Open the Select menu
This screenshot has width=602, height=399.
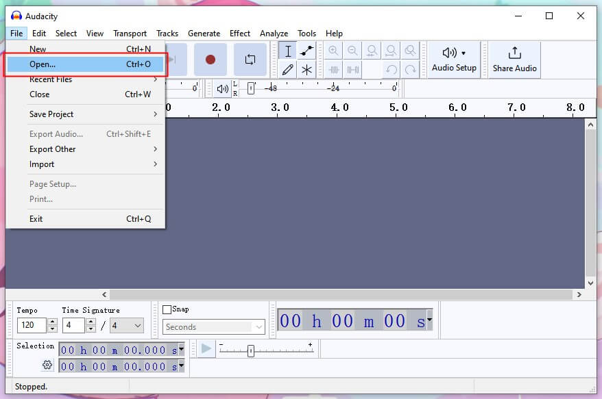tap(66, 34)
